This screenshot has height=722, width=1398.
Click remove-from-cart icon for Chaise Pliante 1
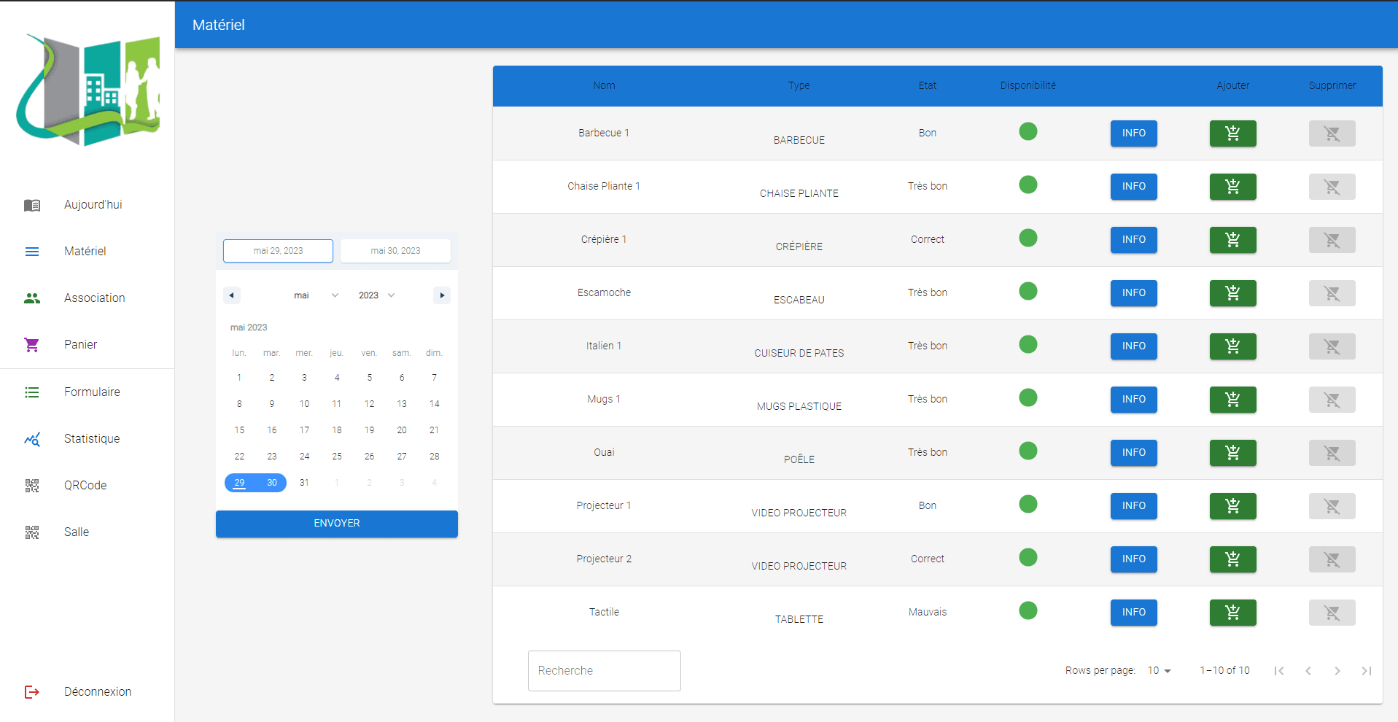click(1332, 187)
